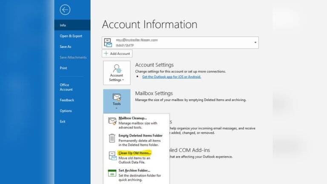Open Get the Outlook app link
327x184 pixels.
(x=172, y=77)
